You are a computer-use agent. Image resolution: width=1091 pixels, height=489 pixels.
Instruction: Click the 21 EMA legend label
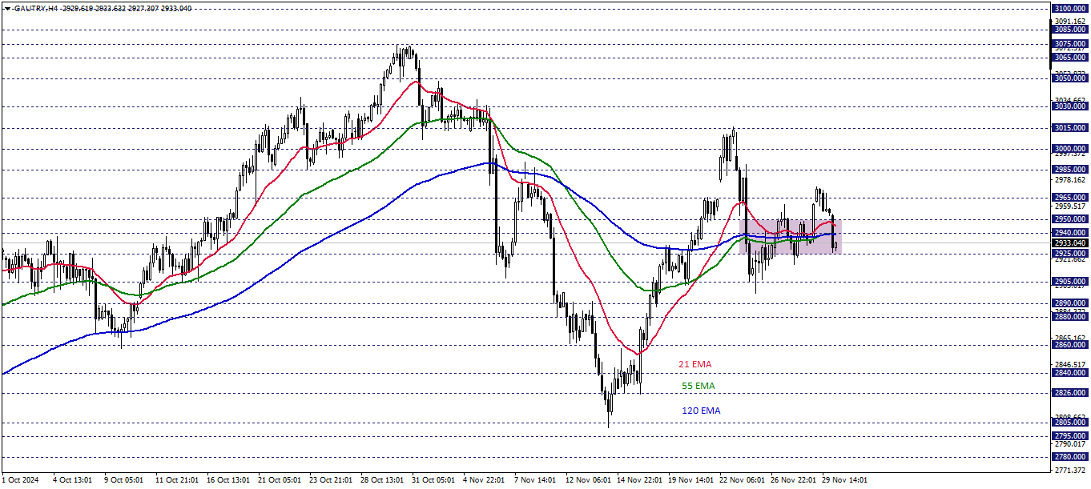click(694, 364)
